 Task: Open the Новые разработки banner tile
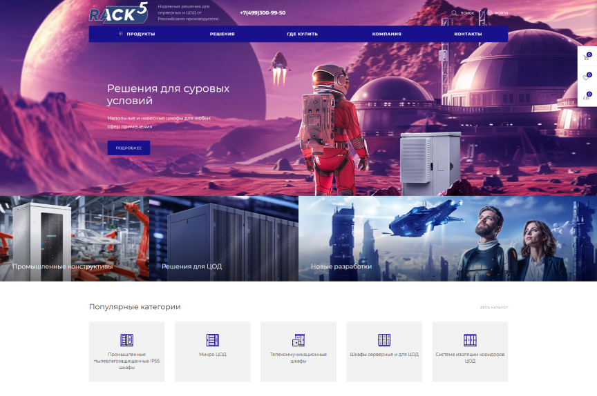coord(341,266)
